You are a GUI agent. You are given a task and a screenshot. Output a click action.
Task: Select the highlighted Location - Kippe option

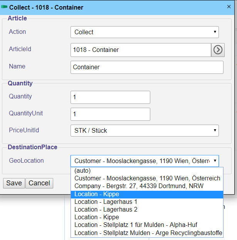(147, 194)
